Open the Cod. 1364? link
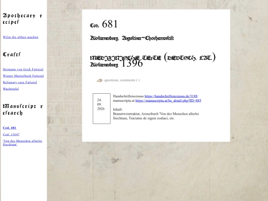268x201 pixels. [x=11, y=134]
